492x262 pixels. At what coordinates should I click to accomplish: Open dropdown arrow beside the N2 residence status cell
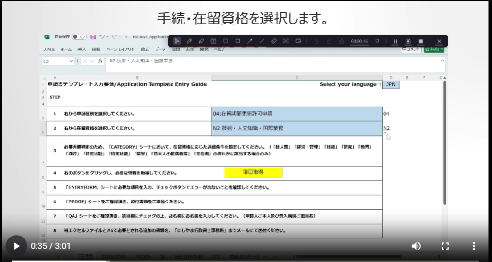pos(385,134)
